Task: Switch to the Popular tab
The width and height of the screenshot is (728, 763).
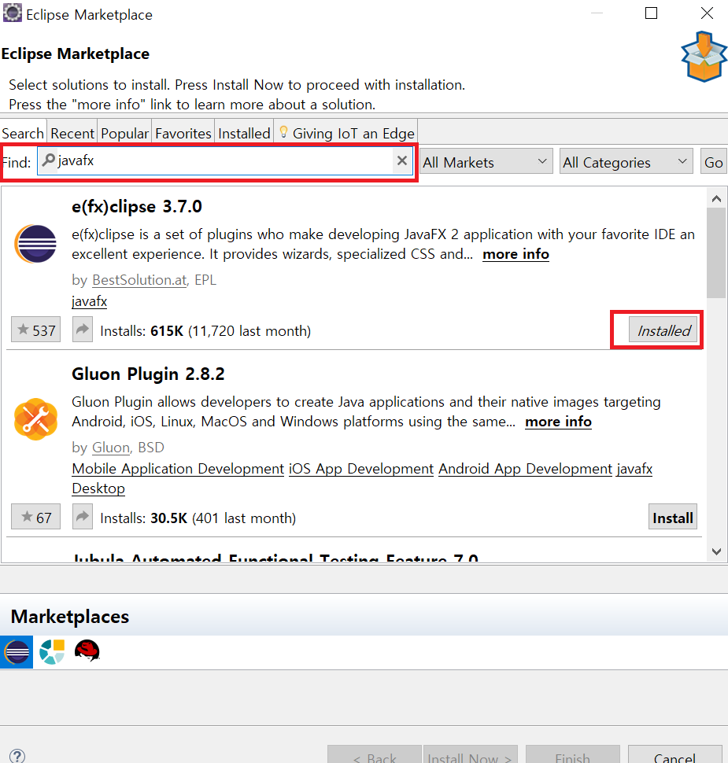Action: pos(124,133)
